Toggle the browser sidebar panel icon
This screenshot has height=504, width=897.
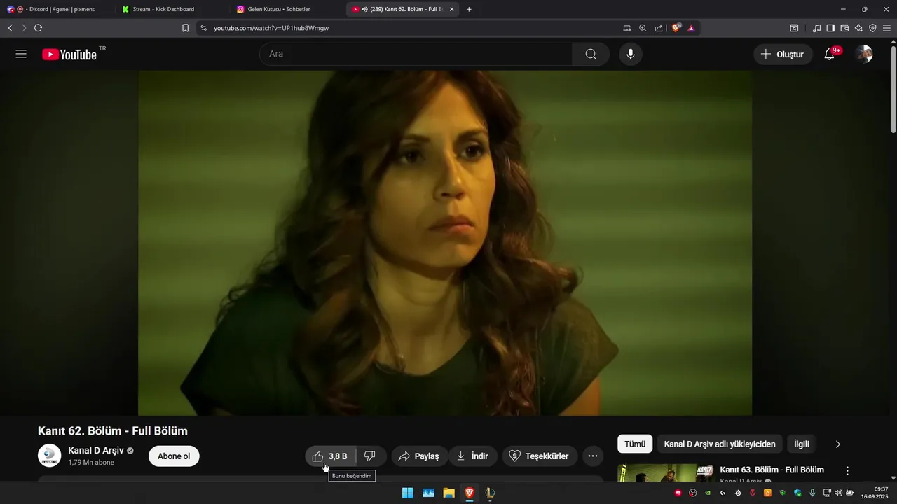830,28
